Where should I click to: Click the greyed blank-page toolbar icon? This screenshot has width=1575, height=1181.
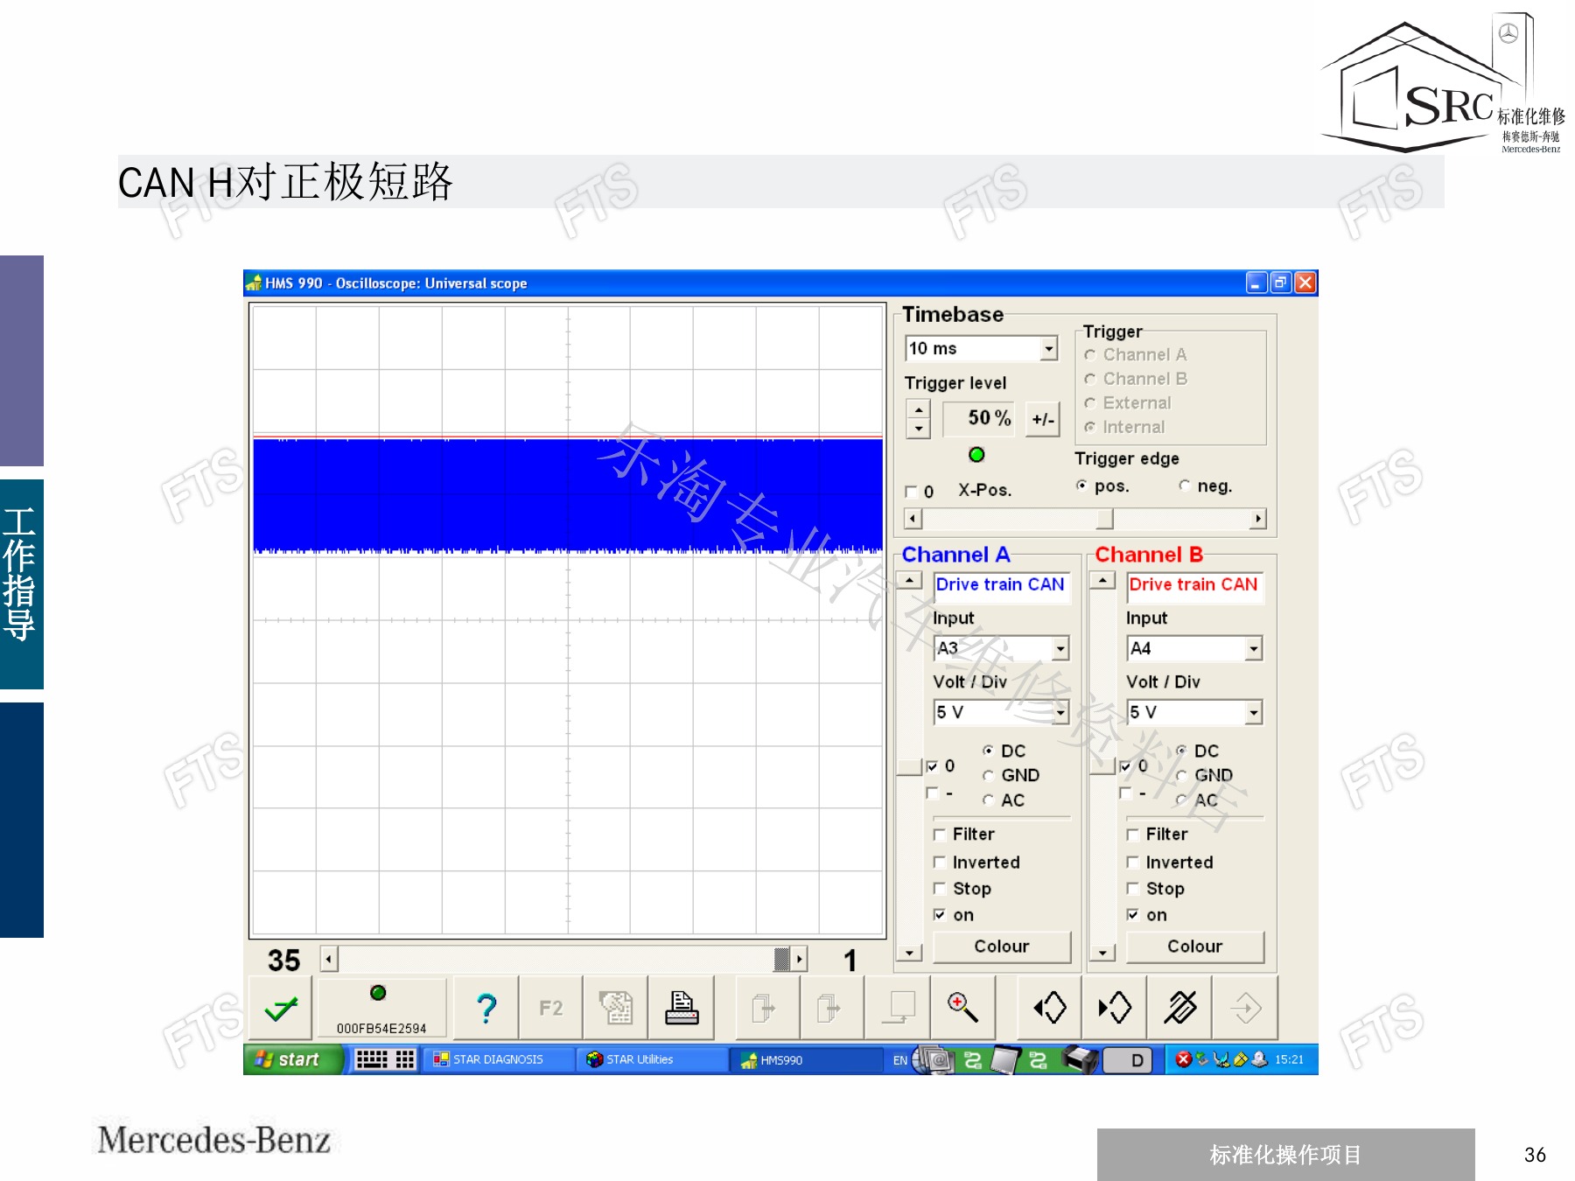pos(898,1009)
